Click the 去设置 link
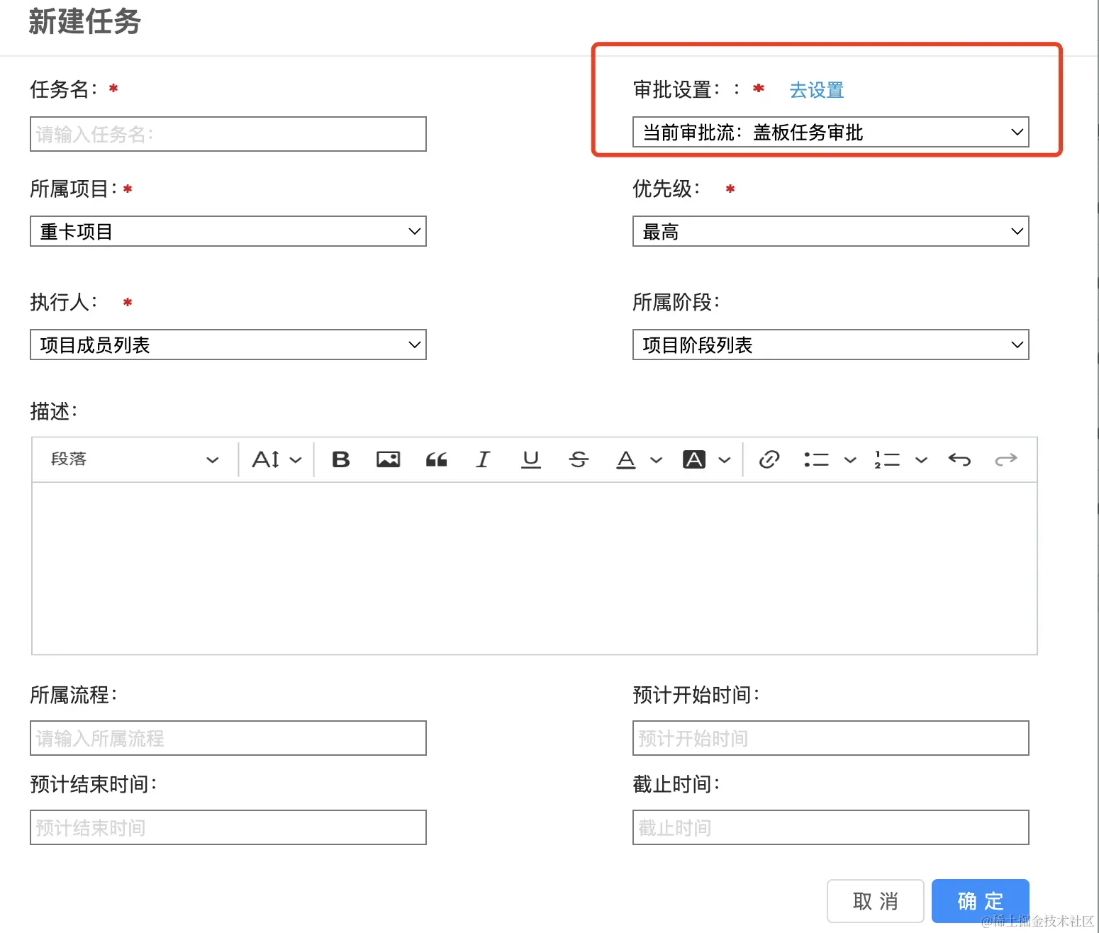The height and width of the screenshot is (933, 1099). coord(817,90)
